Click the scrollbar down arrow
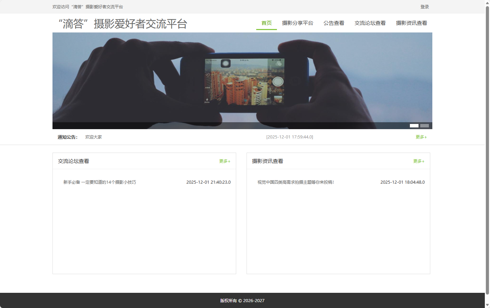This screenshot has height=308, width=490. [x=488, y=305]
